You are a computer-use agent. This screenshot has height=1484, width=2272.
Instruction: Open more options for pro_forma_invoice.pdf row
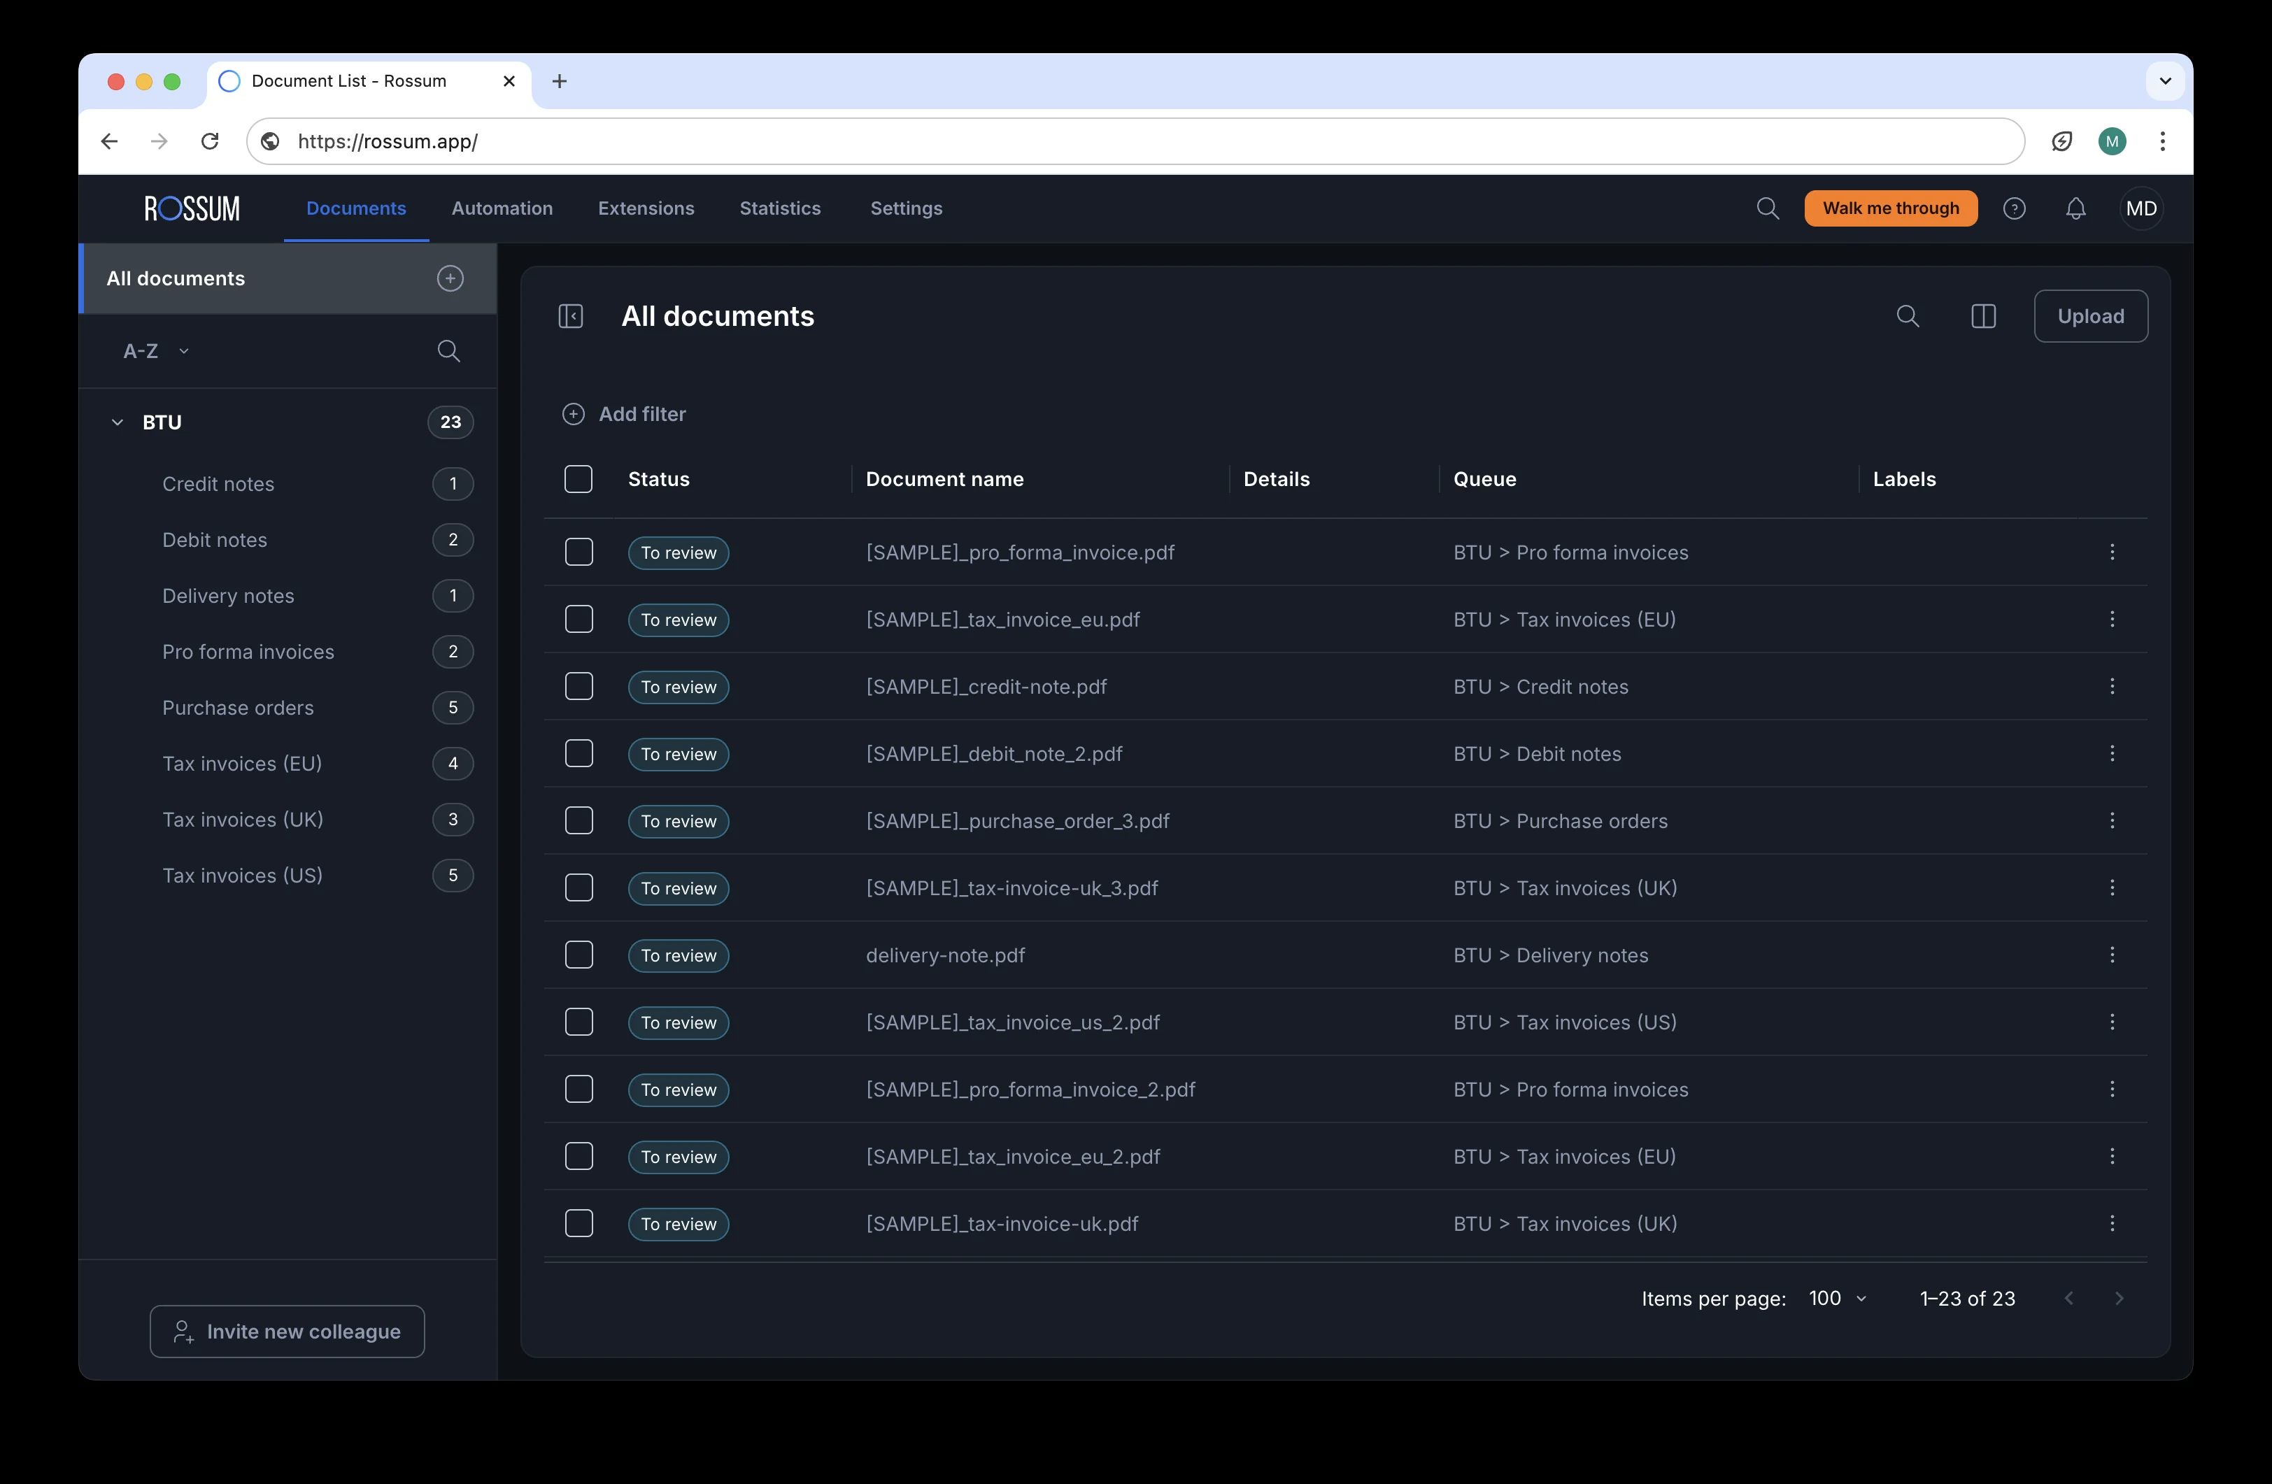coord(2112,552)
